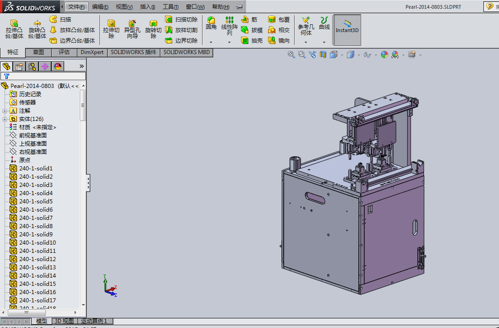This screenshot has width=499, height=328.
Task: Click the 扫描切除 swept cut tool
Action: pos(181,19)
